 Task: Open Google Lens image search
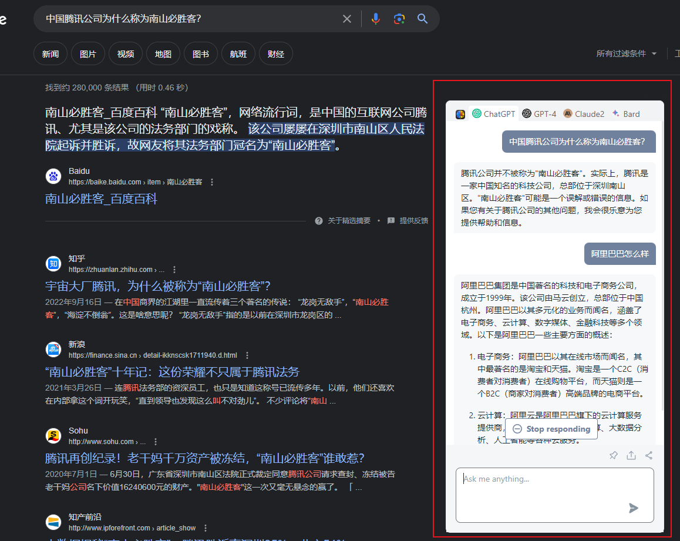(399, 19)
